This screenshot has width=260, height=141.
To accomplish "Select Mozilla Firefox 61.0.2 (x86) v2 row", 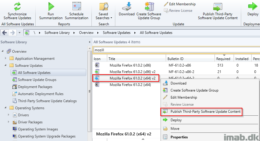I will point(132,72).
